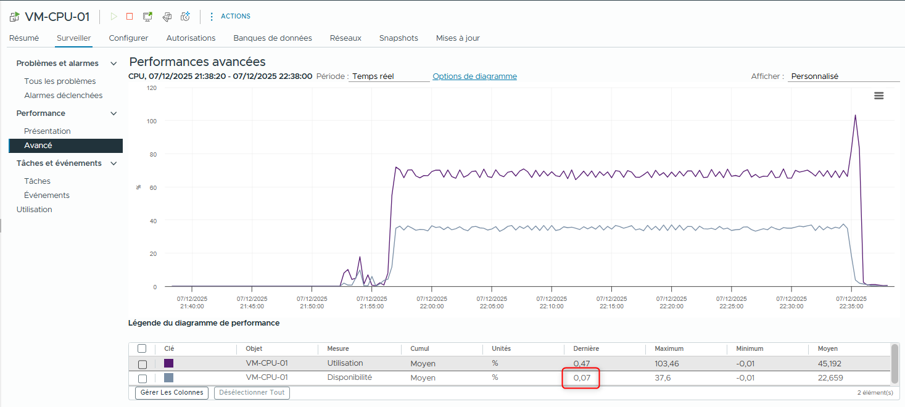Toggle the Utilisation row checkbox
This screenshot has width=905, height=407.
tap(143, 364)
